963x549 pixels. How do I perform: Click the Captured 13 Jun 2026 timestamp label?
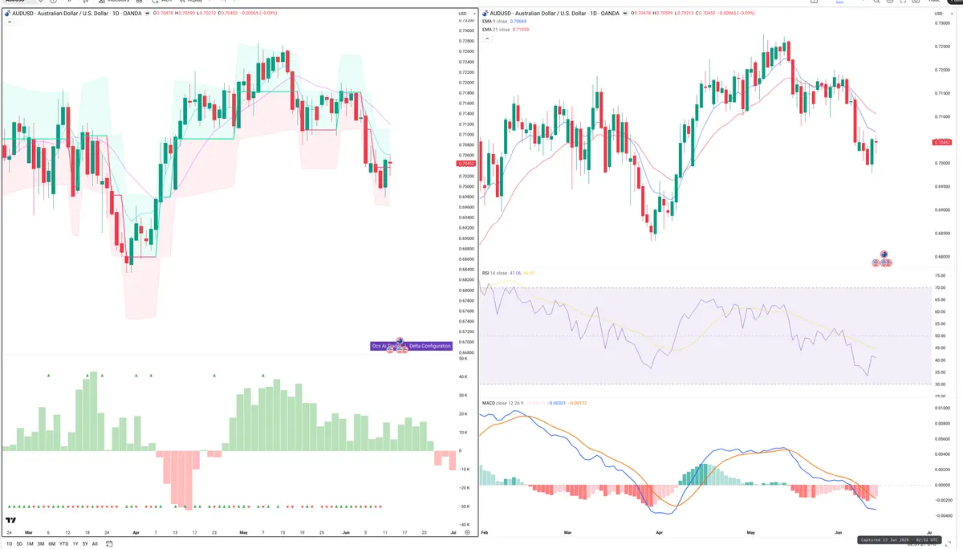tap(900, 539)
